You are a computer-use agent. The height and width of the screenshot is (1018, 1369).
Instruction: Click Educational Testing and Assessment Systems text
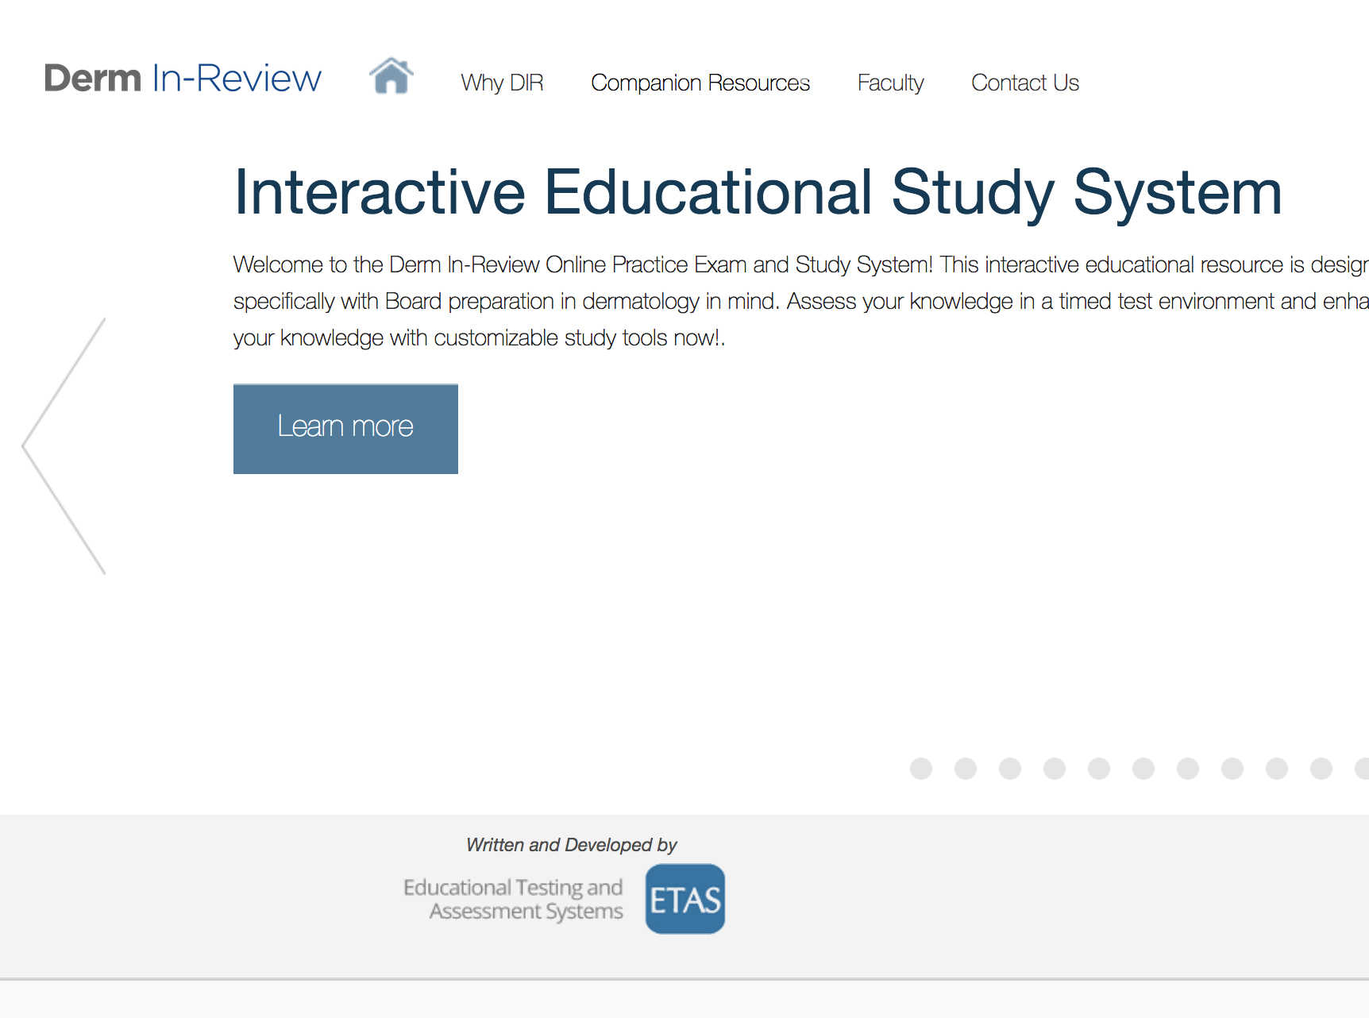pos(513,899)
